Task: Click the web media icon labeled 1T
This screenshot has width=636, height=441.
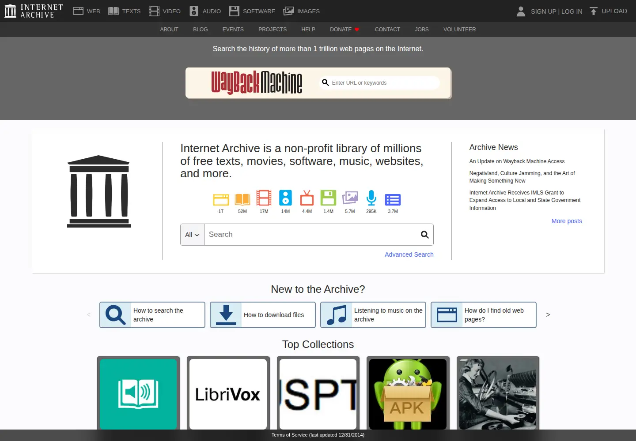Action: click(x=221, y=199)
